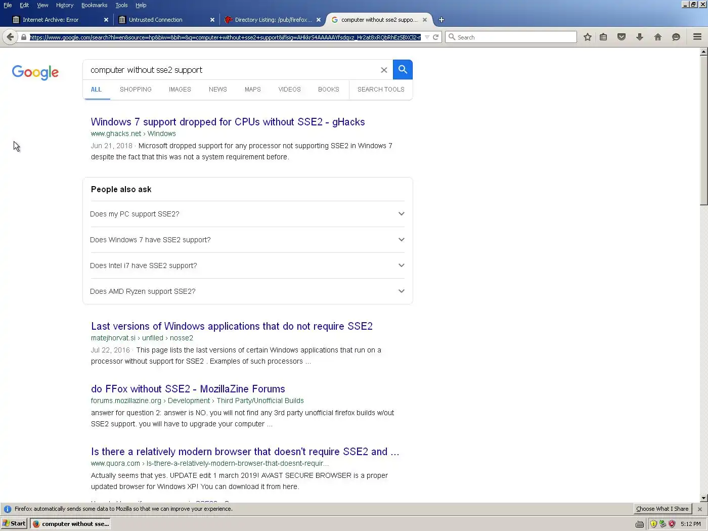The width and height of the screenshot is (708, 531).
Task: Select the Images search filter
Action: [180, 90]
